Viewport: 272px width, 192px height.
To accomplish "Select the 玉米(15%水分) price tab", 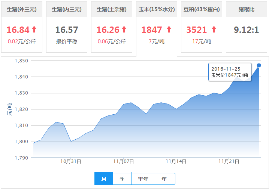I will [x=157, y=28].
